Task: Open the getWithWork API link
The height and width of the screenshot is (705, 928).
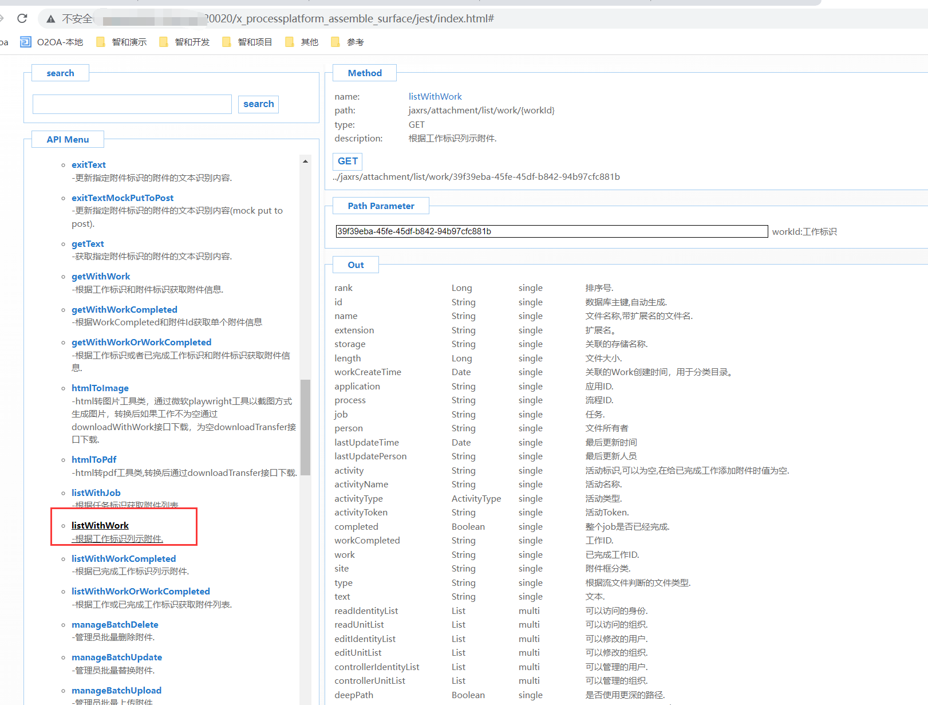Action: [x=101, y=276]
